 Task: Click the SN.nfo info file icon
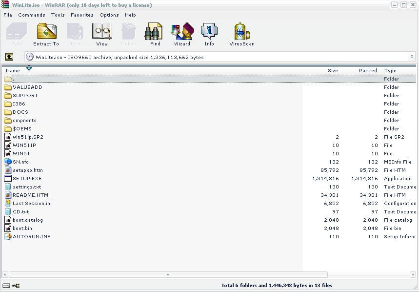point(8,162)
